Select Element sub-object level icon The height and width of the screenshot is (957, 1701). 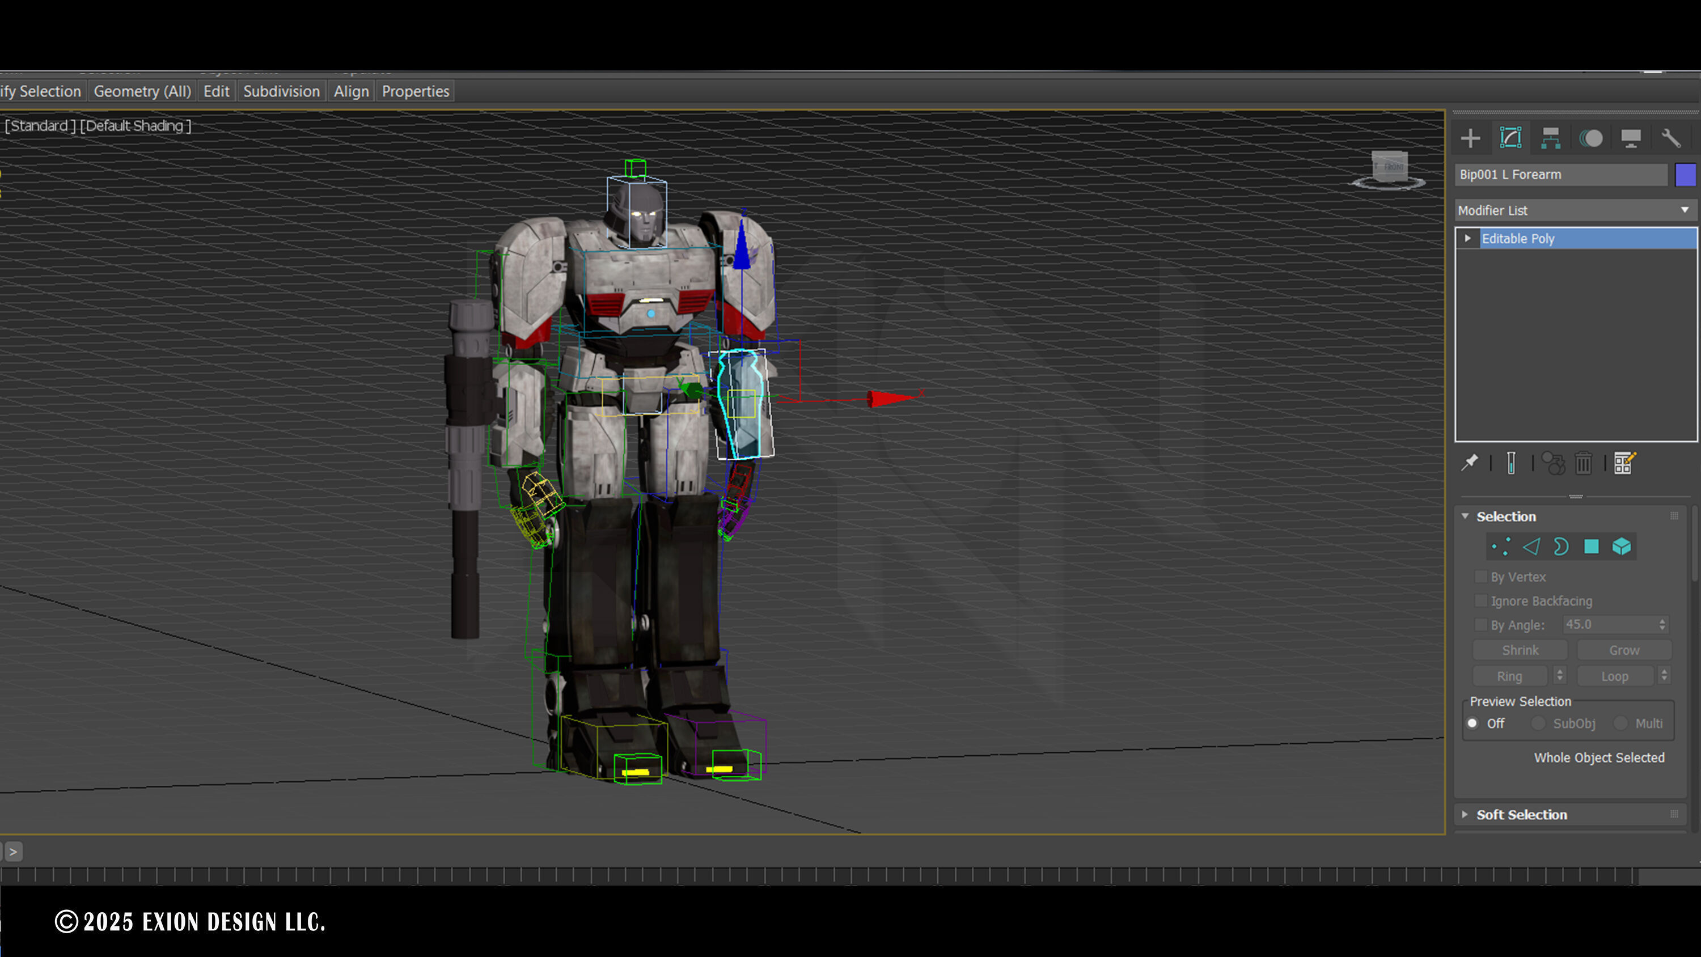click(x=1622, y=546)
